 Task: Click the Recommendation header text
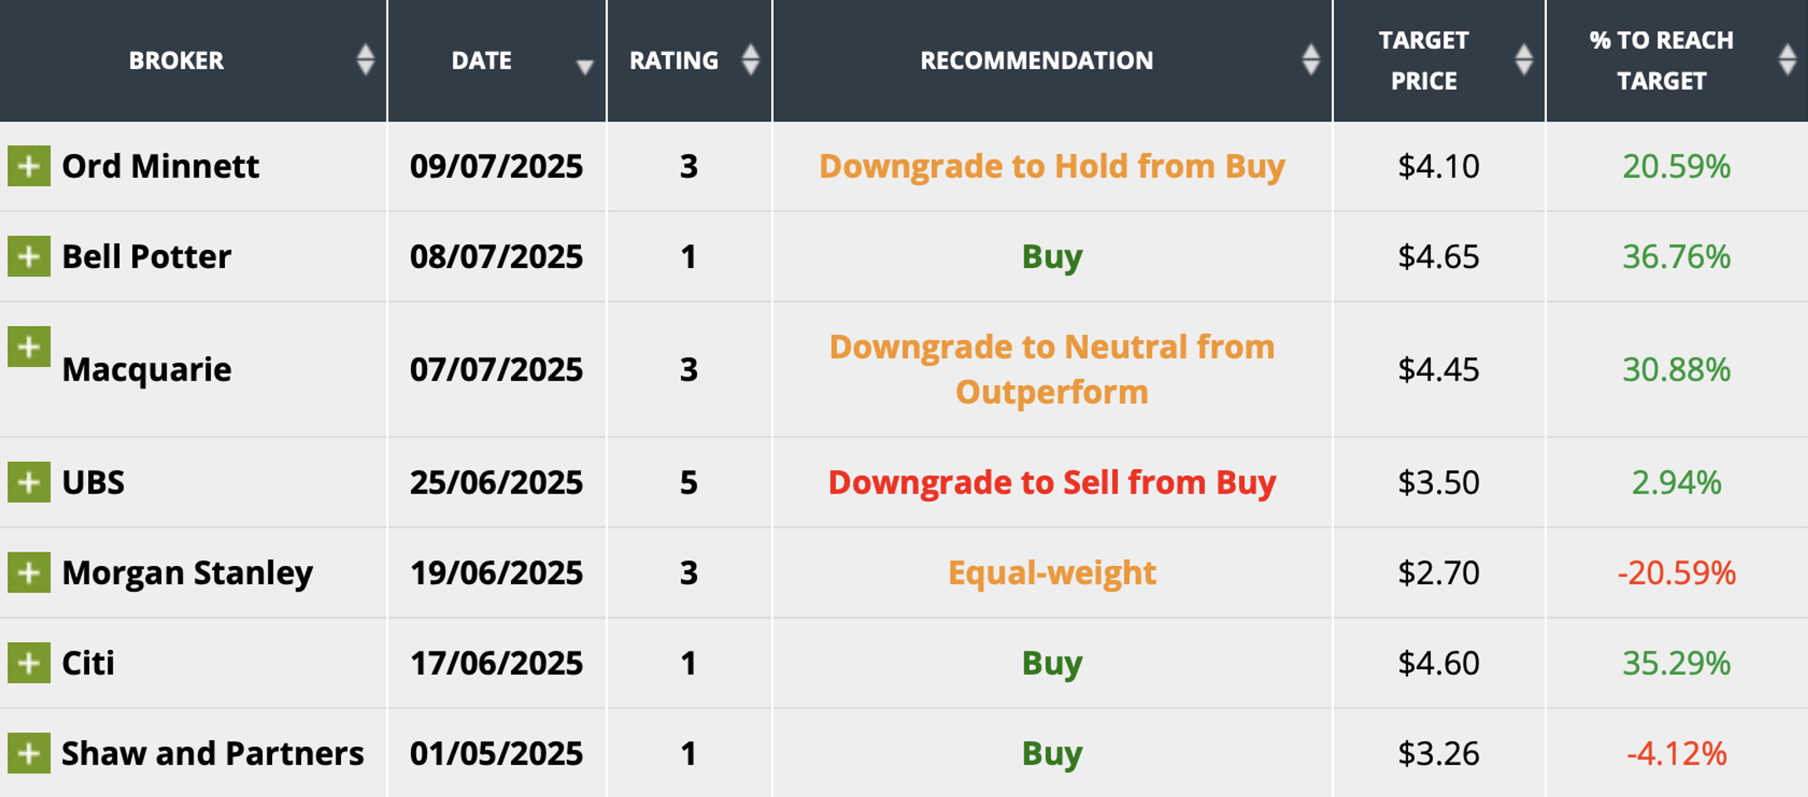pyautogui.click(x=1036, y=61)
